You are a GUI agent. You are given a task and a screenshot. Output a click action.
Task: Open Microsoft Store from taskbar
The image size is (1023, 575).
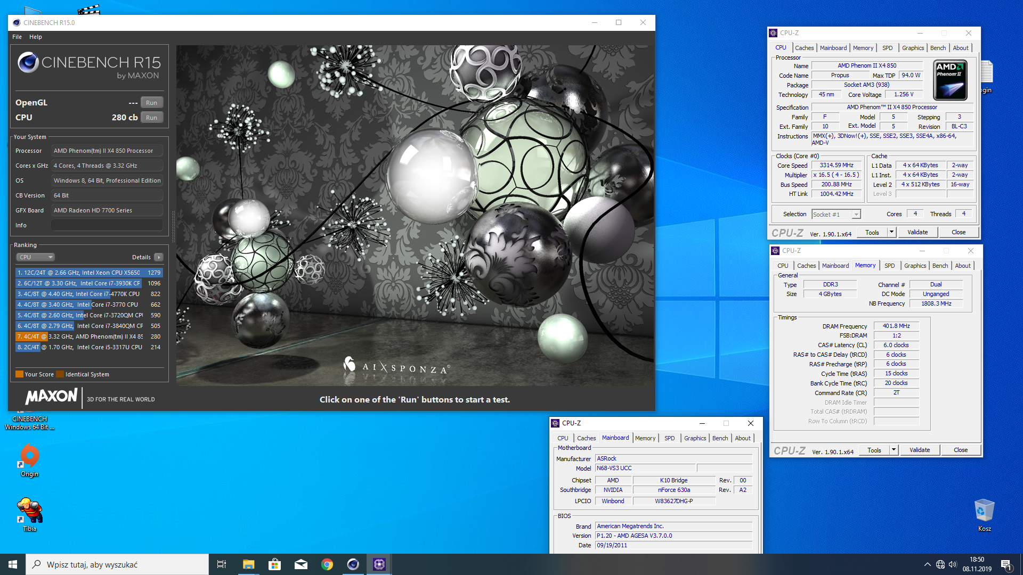(x=274, y=564)
